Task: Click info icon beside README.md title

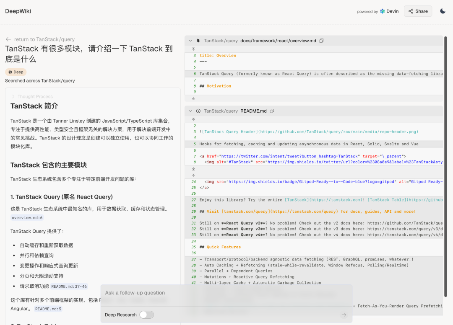Action: tap(198, 111)
